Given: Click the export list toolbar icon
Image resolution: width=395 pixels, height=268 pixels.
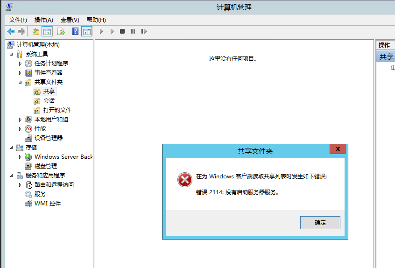Looking at the screenshot, I should point(61,31).
